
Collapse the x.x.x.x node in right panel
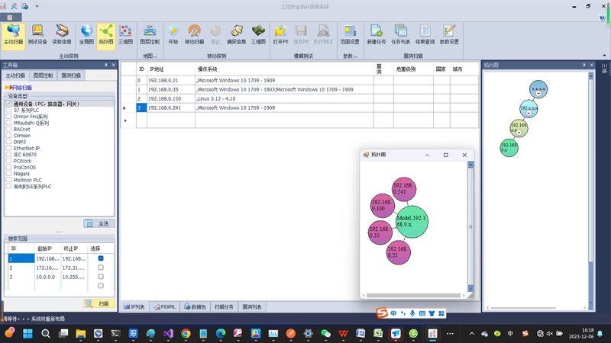(x=538, y=93)
